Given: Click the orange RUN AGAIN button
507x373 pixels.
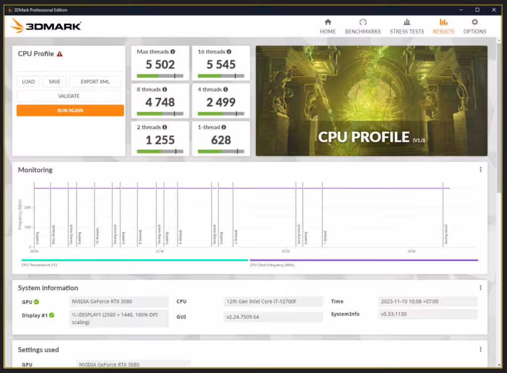Looking at the screenshot, I should (70, 110).
